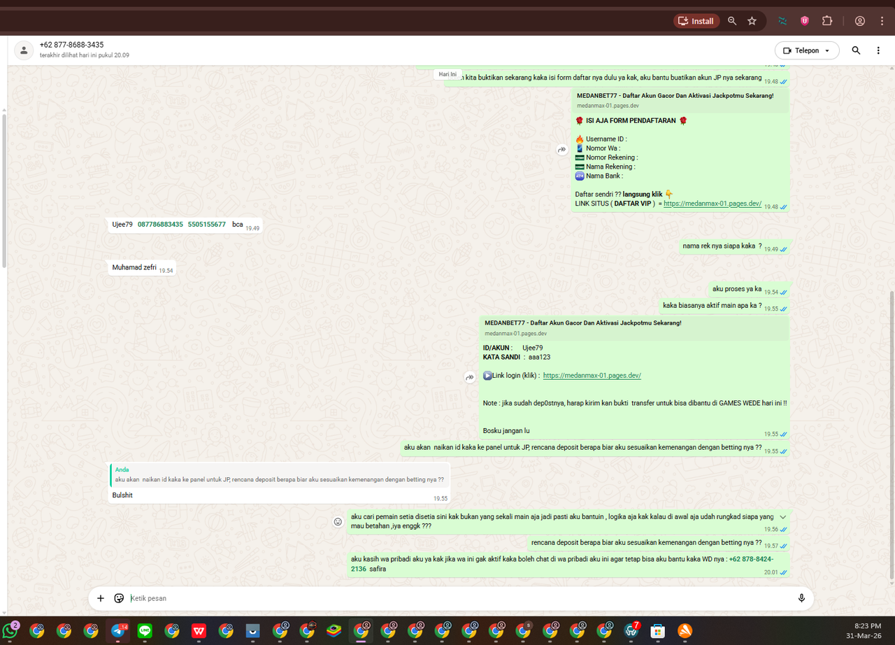This screenshot has width=895, height=645.
Task: Open the second MEDANBET77 link preview above ID/AKUN
Action: [635, 327]
